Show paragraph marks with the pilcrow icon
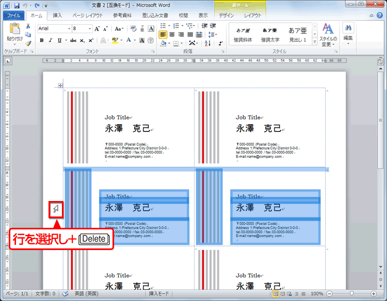This screenshot has height=301, width=387. coord(220,43)
